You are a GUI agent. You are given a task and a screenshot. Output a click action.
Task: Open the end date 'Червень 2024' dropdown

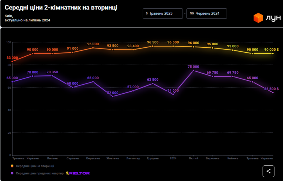(206, 13)
